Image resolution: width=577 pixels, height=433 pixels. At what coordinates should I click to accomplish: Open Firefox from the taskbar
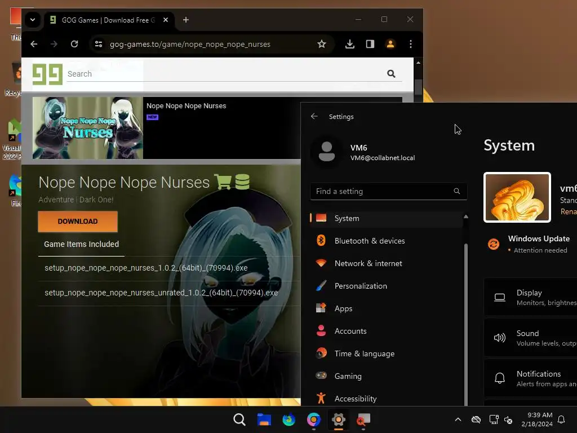pyautogui.click(x=289, y=419)
